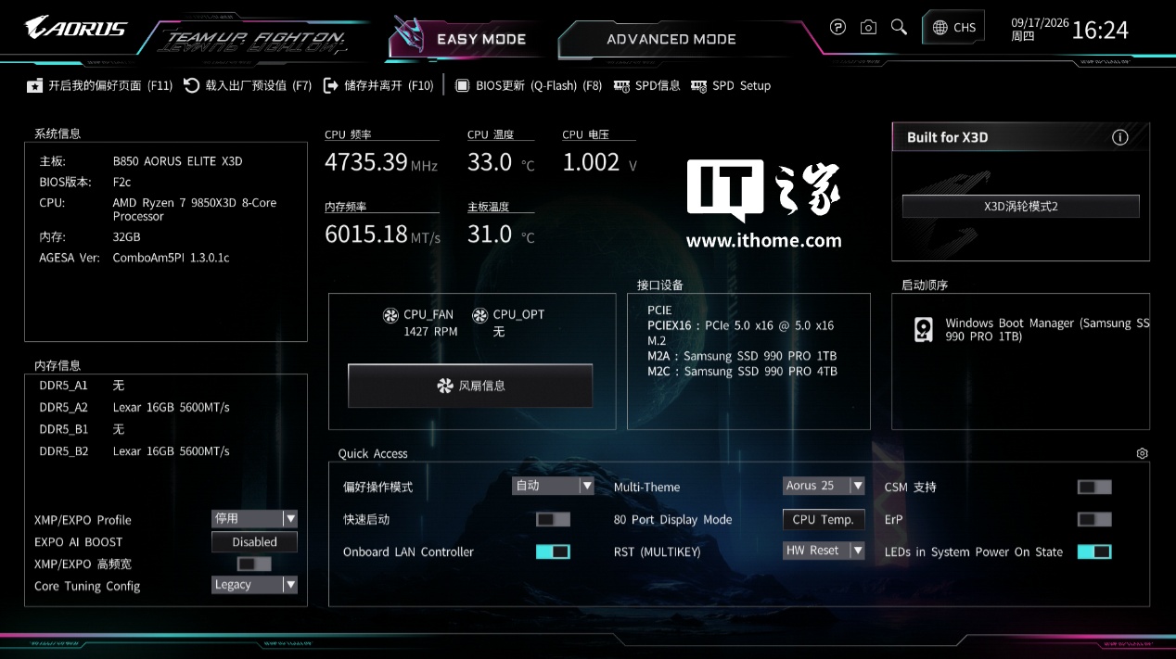Enable the CSM support toggle
Image resolution: width=1176 pixels, height=659 pixels.
[1094, 487]
